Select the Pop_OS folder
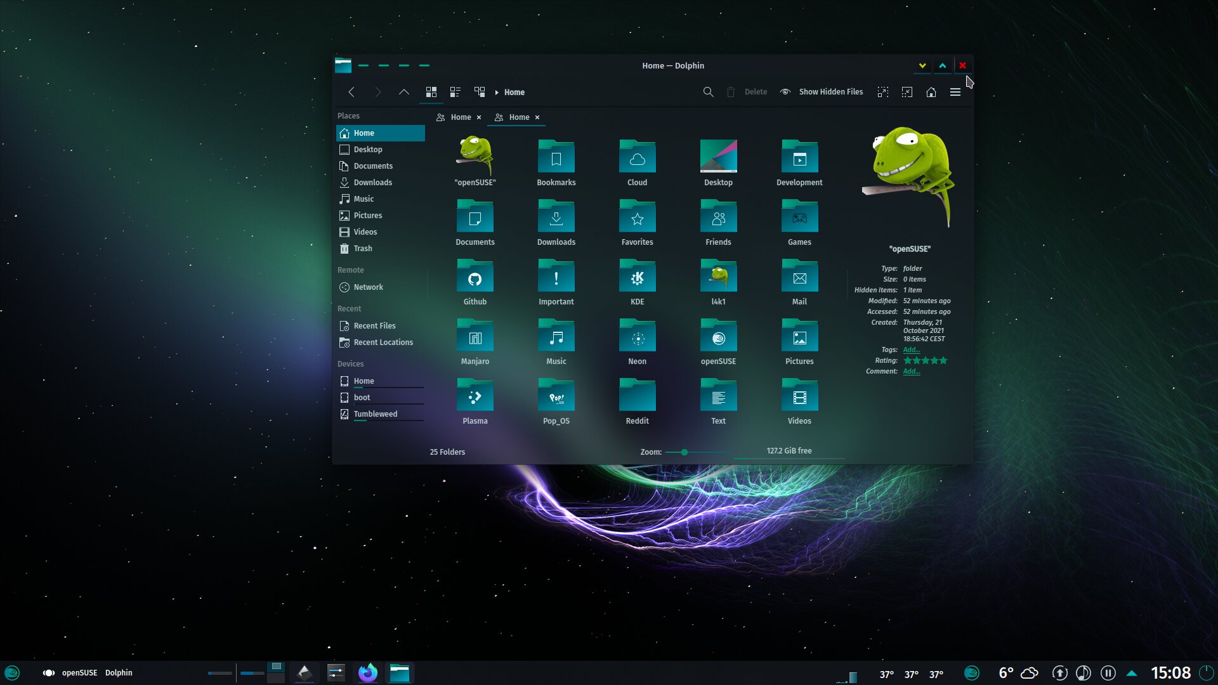Image resolution: width=1218 pixels, height=685 pixels. click(556, 401)
